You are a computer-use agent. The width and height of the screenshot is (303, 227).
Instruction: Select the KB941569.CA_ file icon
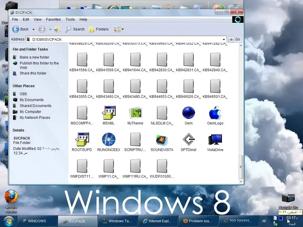coord(109,60)
